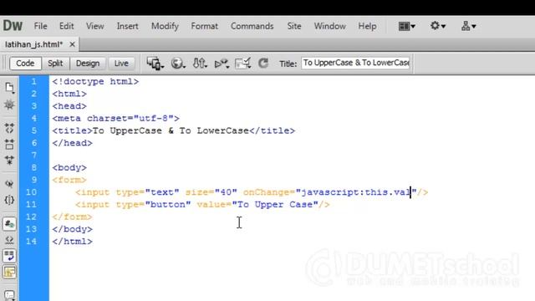535x301 pixels.
Task: Click the <title> line of code
Action: (x=174, y=130)
